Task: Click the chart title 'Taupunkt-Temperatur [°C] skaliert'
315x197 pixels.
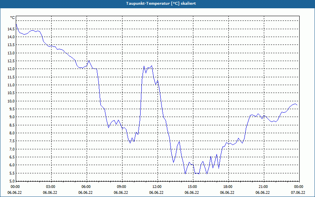Action: (161, 4)
